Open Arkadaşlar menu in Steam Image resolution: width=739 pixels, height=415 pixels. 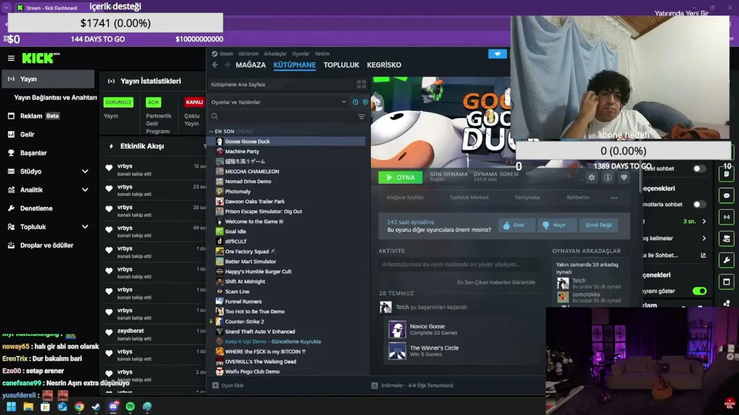[275, 54]
